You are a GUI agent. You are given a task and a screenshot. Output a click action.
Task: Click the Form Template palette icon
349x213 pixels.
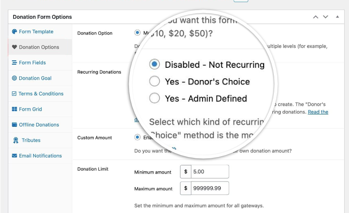[x=14, y=31]
